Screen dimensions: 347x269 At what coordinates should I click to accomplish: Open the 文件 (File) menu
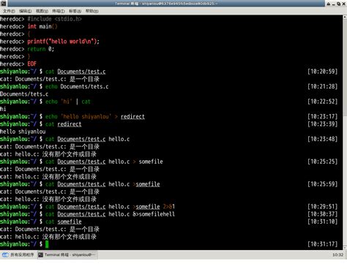[x=9, y=11]
